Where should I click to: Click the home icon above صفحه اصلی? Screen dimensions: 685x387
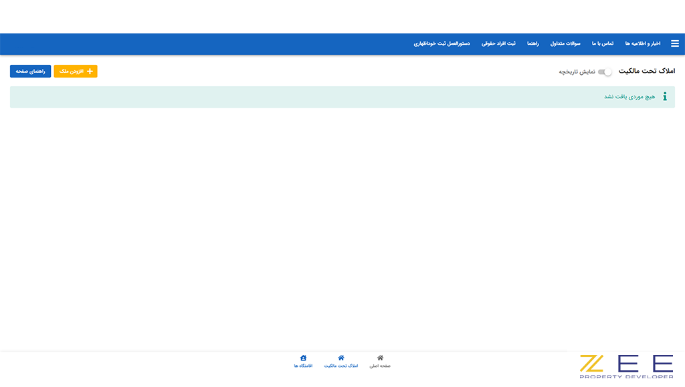tap(380, 358)
